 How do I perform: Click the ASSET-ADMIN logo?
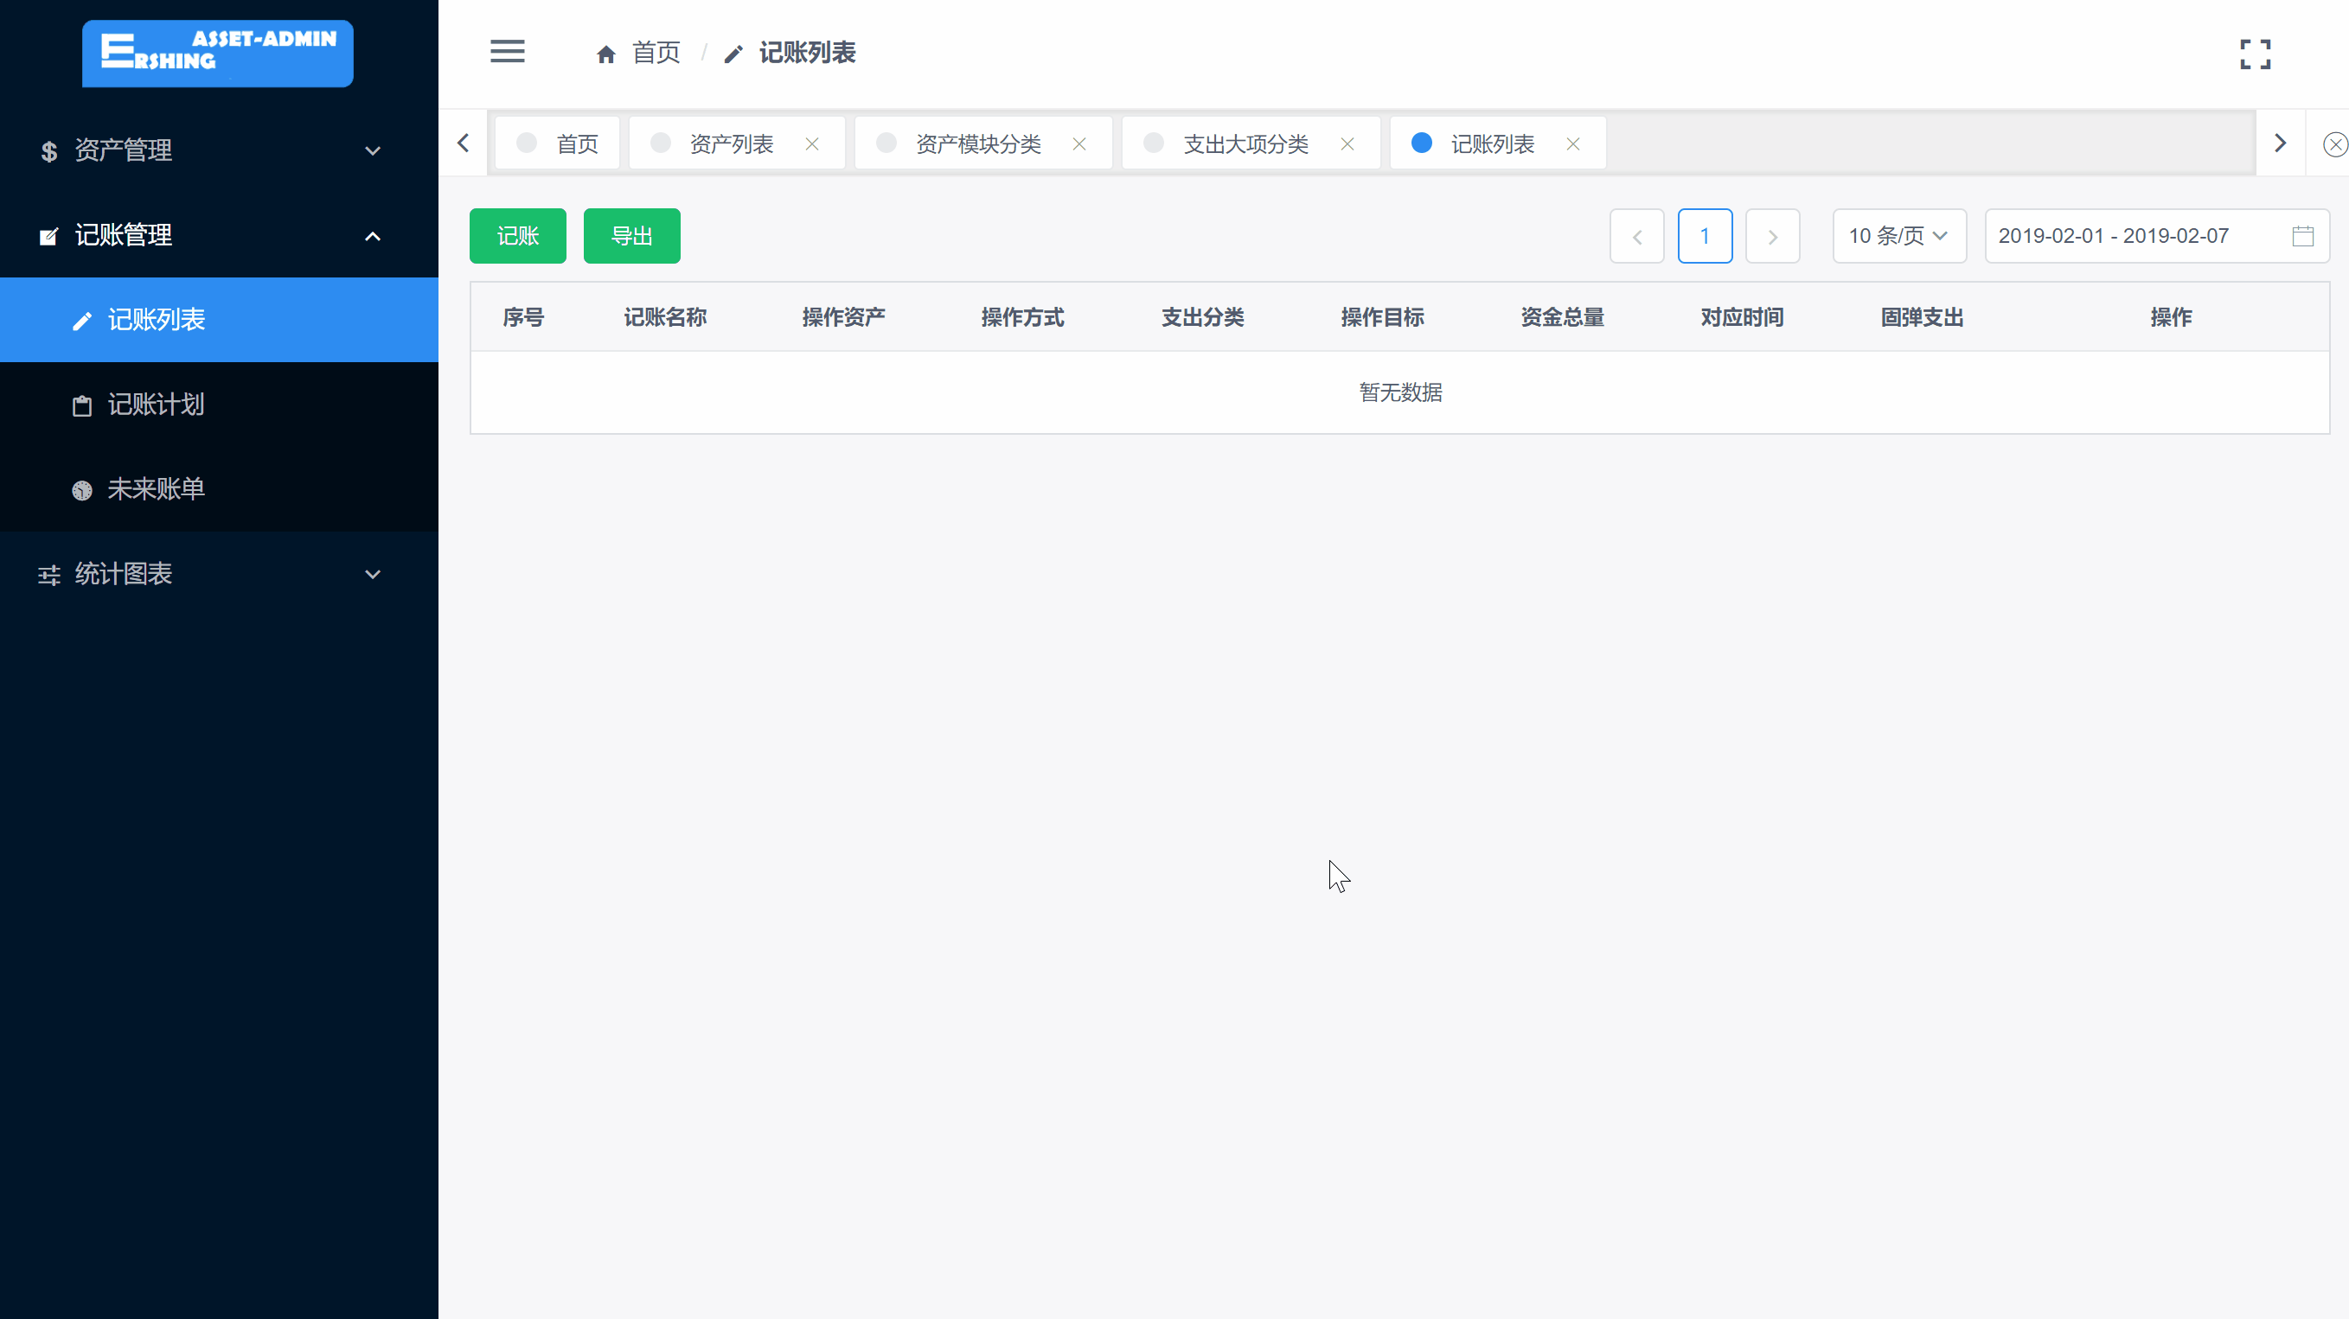click(x=217, y=53)
